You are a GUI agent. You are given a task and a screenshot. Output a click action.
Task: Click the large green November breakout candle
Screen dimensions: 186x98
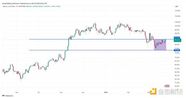pos(69,42)
